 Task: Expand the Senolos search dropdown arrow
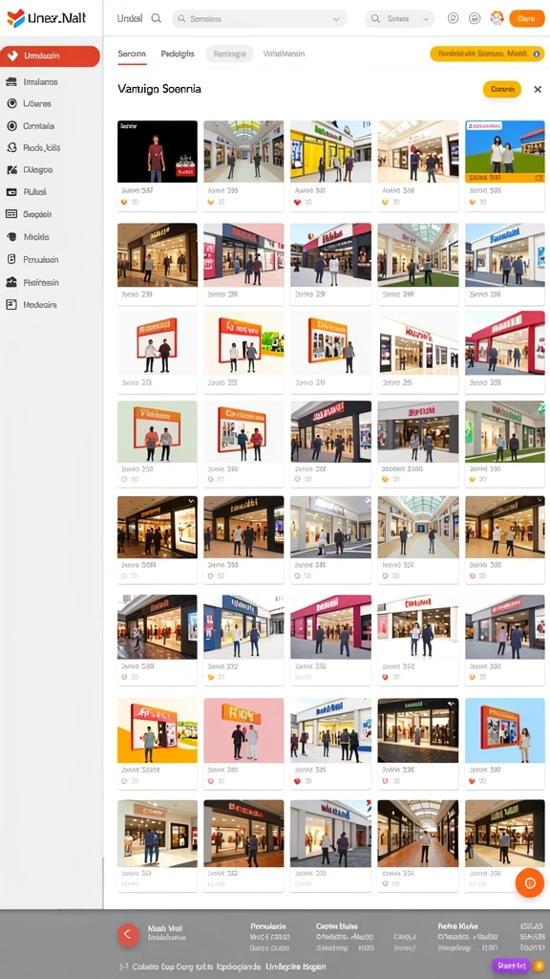(x=337, y=19)
